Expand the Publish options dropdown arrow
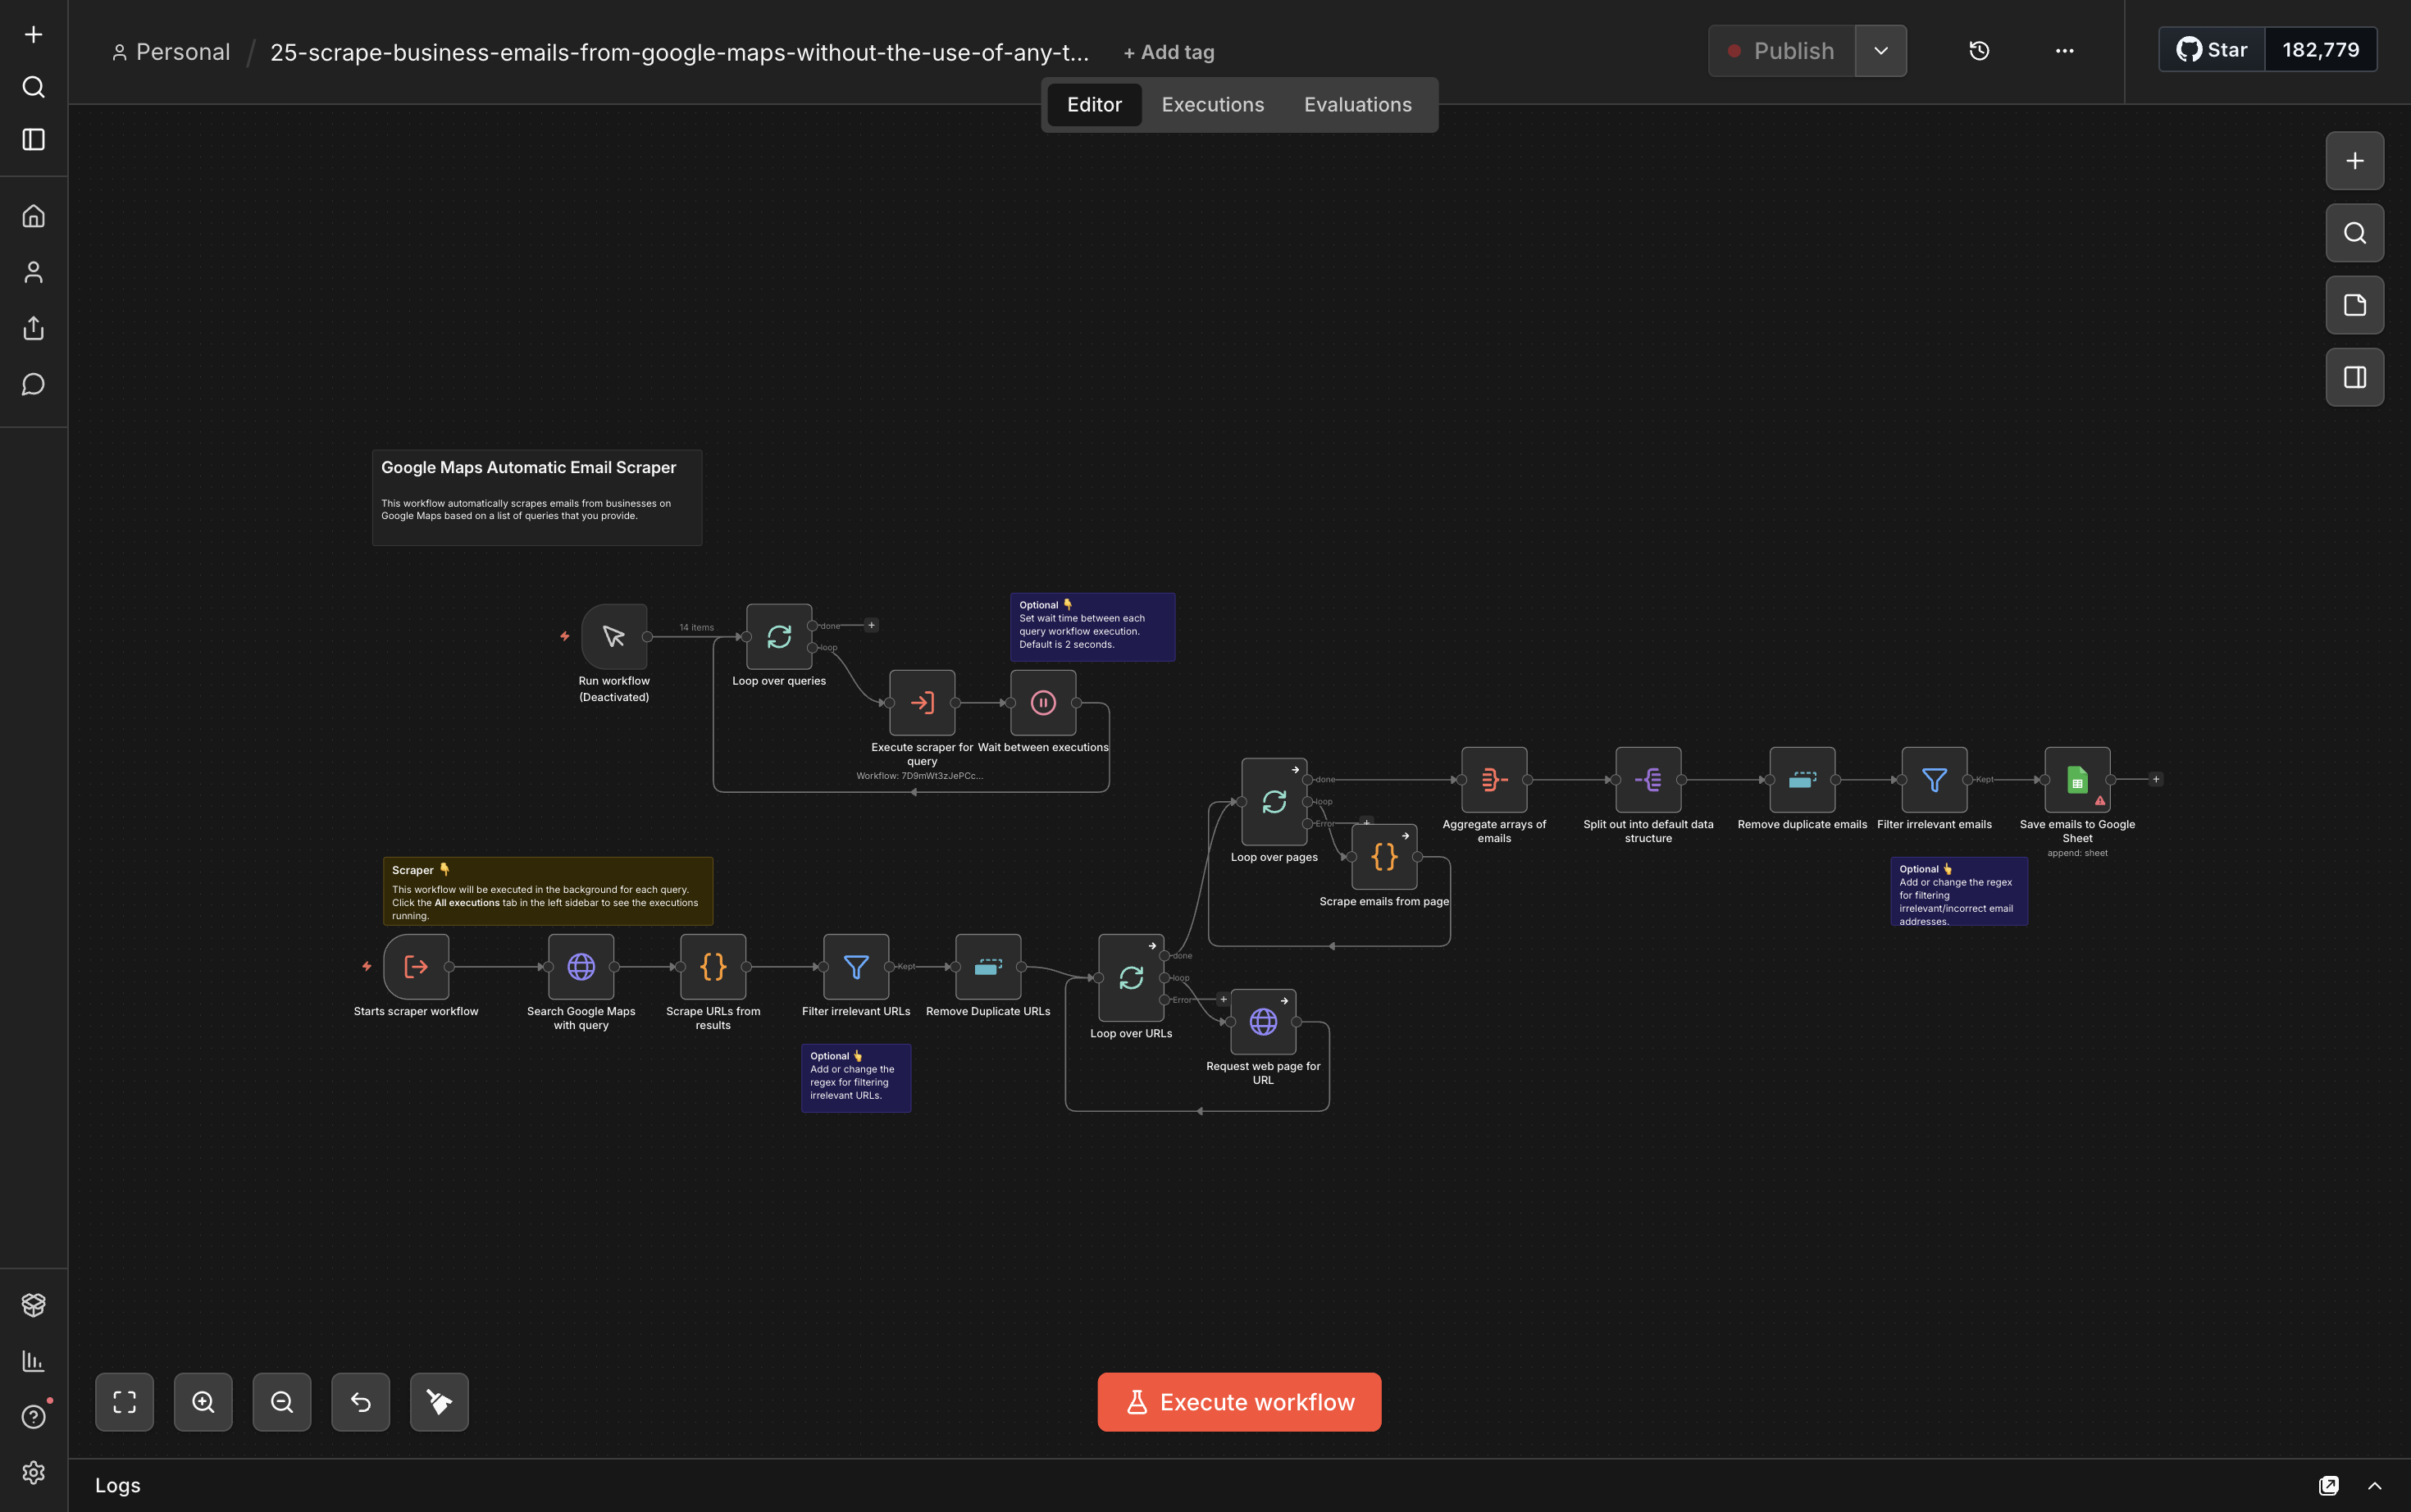 point(1880,51)
